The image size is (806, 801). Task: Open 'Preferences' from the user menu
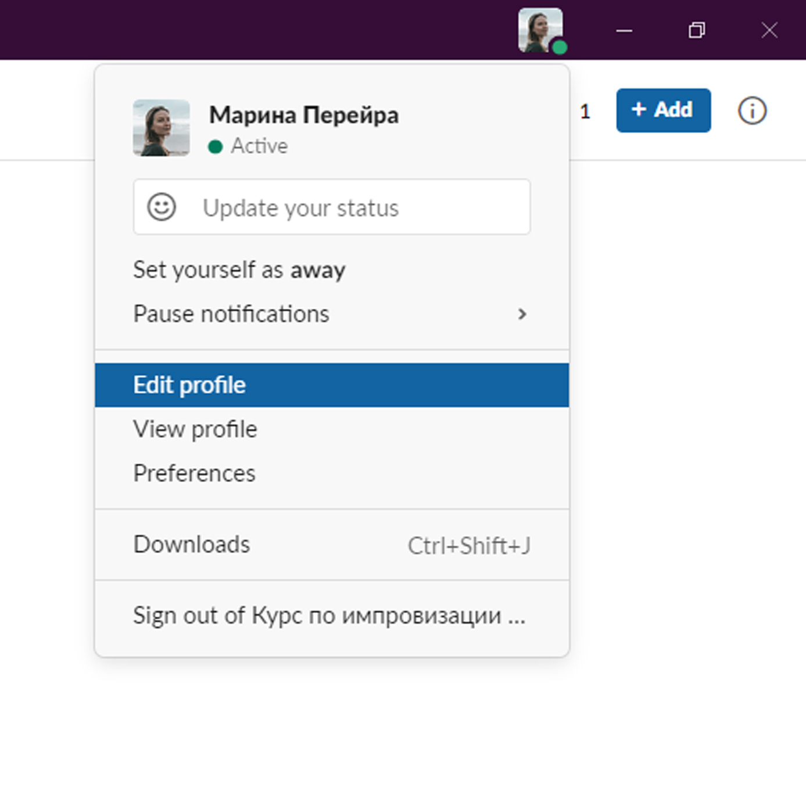(194, 473)
